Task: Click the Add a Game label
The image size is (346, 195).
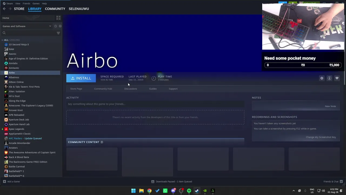Action: (14, 181)
